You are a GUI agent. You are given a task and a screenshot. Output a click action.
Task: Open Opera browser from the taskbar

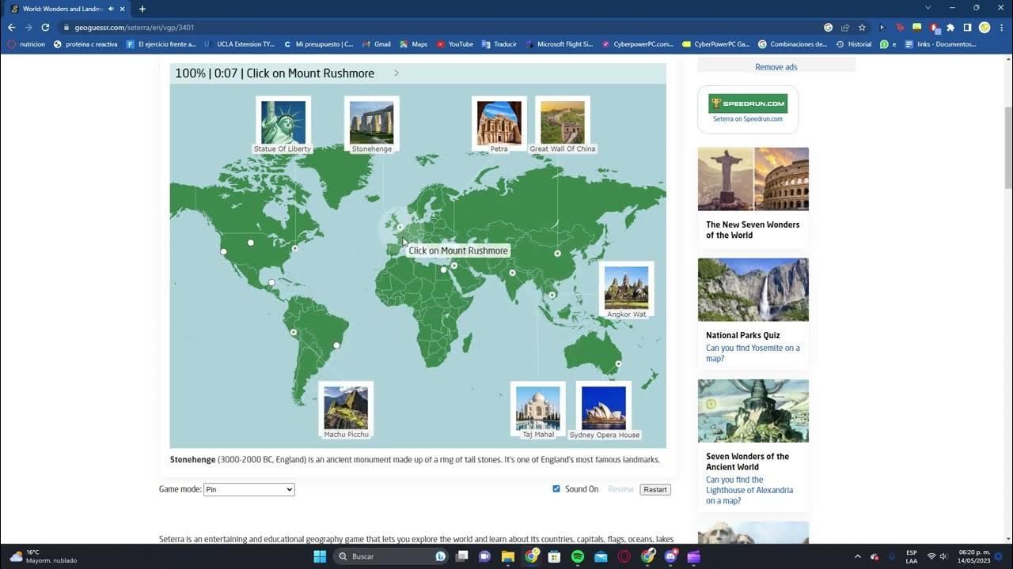point(624,556)
